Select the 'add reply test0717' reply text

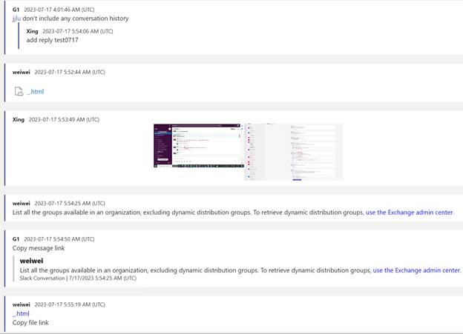[52, 40]
